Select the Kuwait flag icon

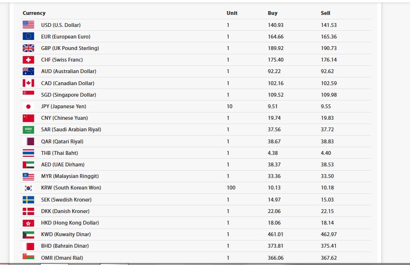click(x=28, y=235)
